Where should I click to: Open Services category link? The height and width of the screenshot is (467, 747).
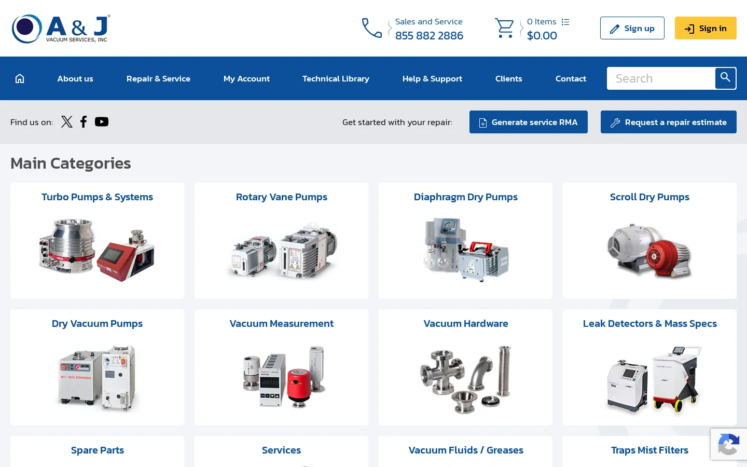281,450
